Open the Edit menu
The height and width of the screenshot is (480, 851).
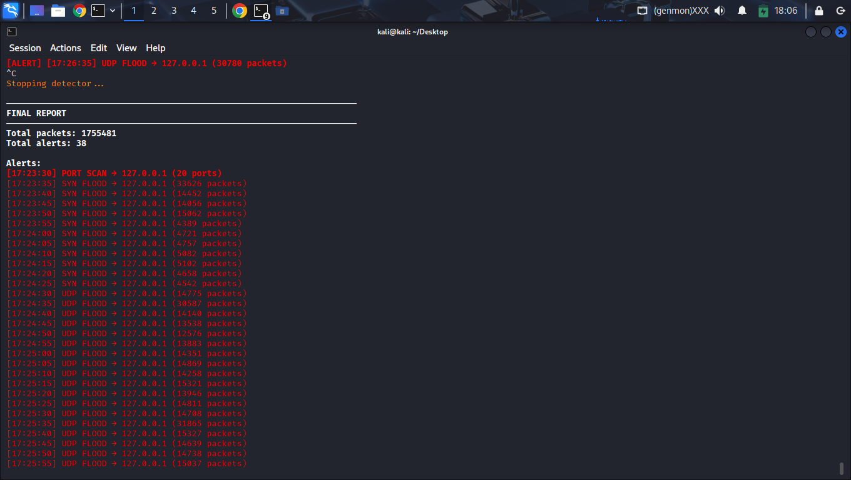tap(99, 48)
